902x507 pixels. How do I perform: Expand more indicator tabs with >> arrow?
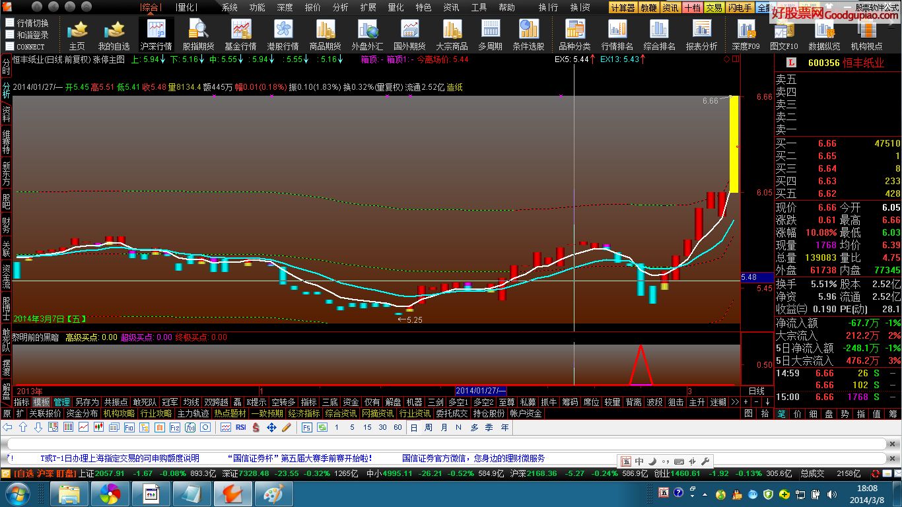pyautogui.click(x=734, y=402)
